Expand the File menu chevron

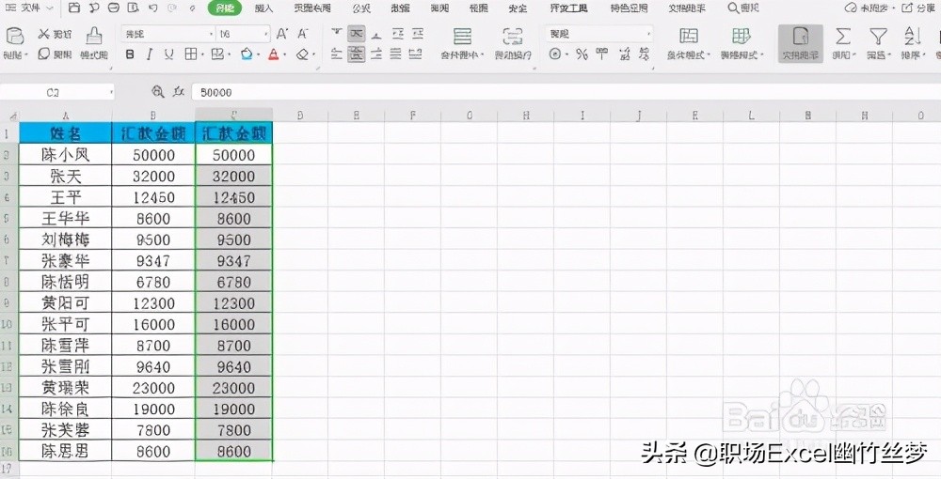click(x=50, y=8)
